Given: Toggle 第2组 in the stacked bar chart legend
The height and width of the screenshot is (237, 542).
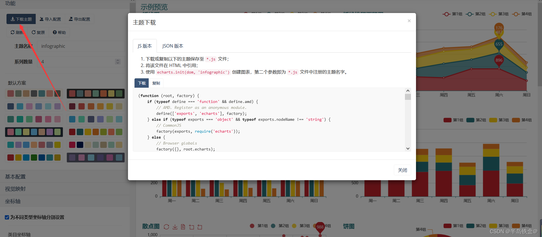Looking at the screenshot, I should (x=476, y=120).
